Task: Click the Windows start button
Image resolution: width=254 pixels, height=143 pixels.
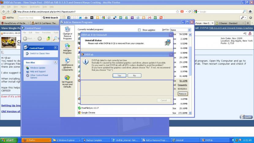Action: (9, 140)
